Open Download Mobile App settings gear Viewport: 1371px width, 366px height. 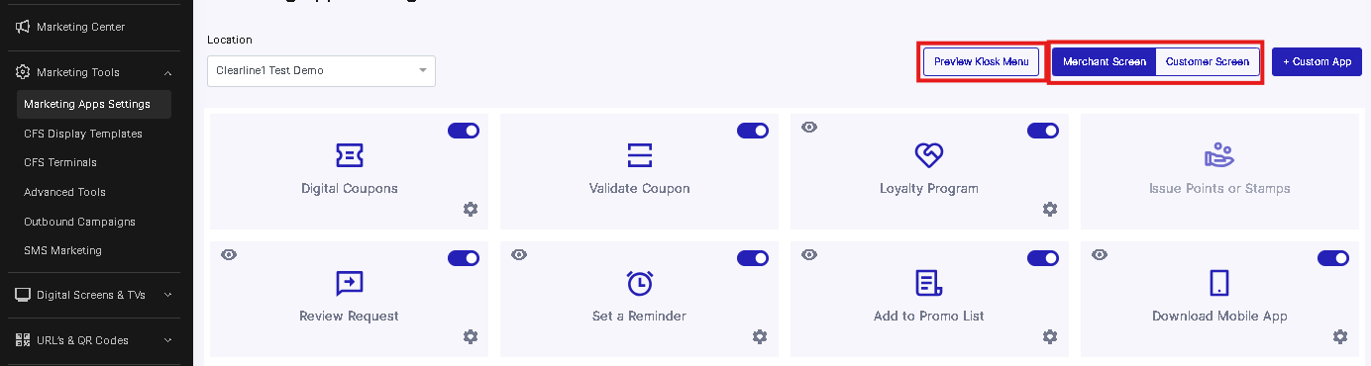tap(1340, 336)
